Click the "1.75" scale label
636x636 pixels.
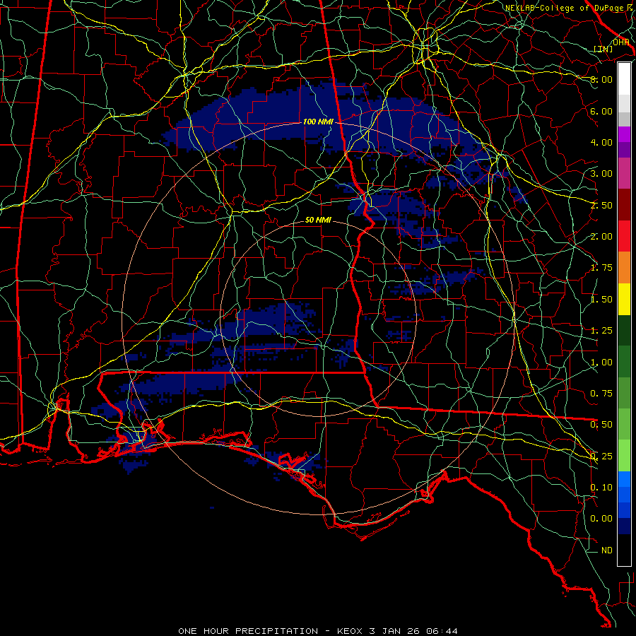(x=601, y=268)
